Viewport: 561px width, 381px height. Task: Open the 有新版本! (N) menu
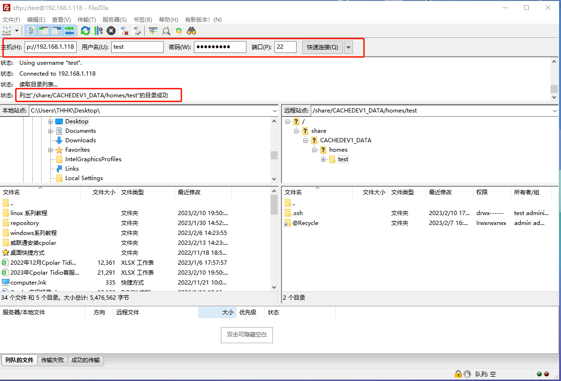[203, 20]
